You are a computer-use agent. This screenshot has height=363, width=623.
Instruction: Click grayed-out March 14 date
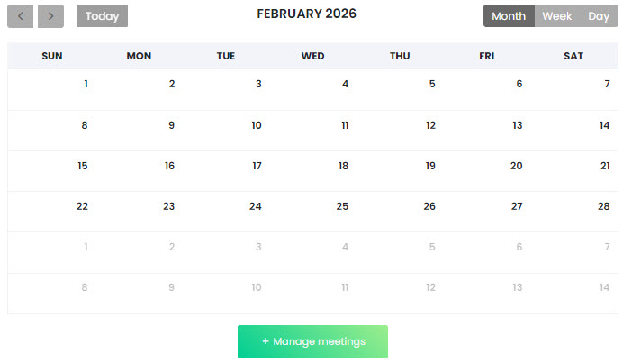click(605, 287)
